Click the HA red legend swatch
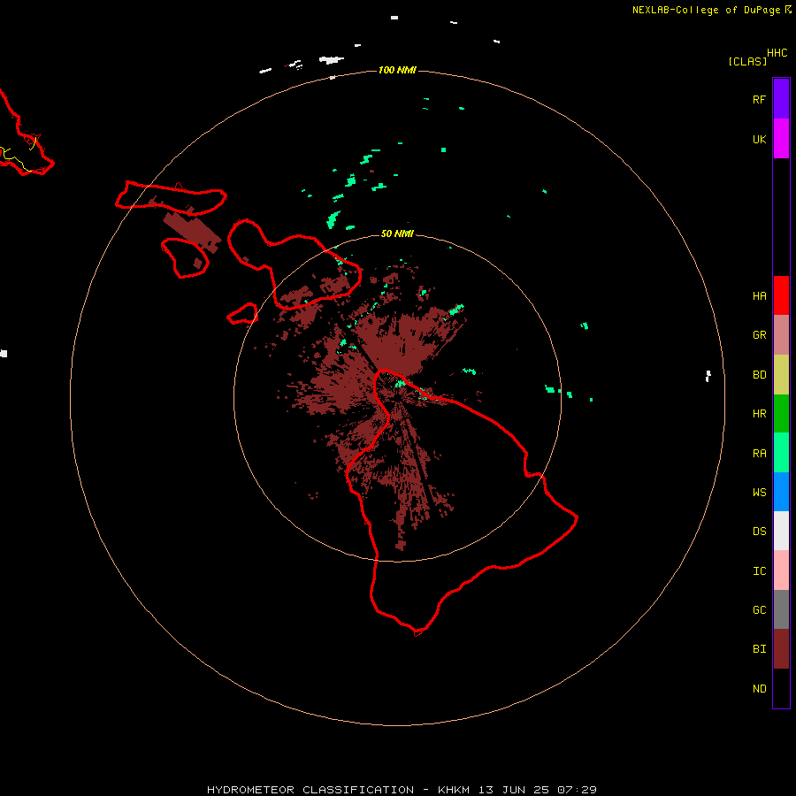796x796 pixels. (x=781, y=295)
